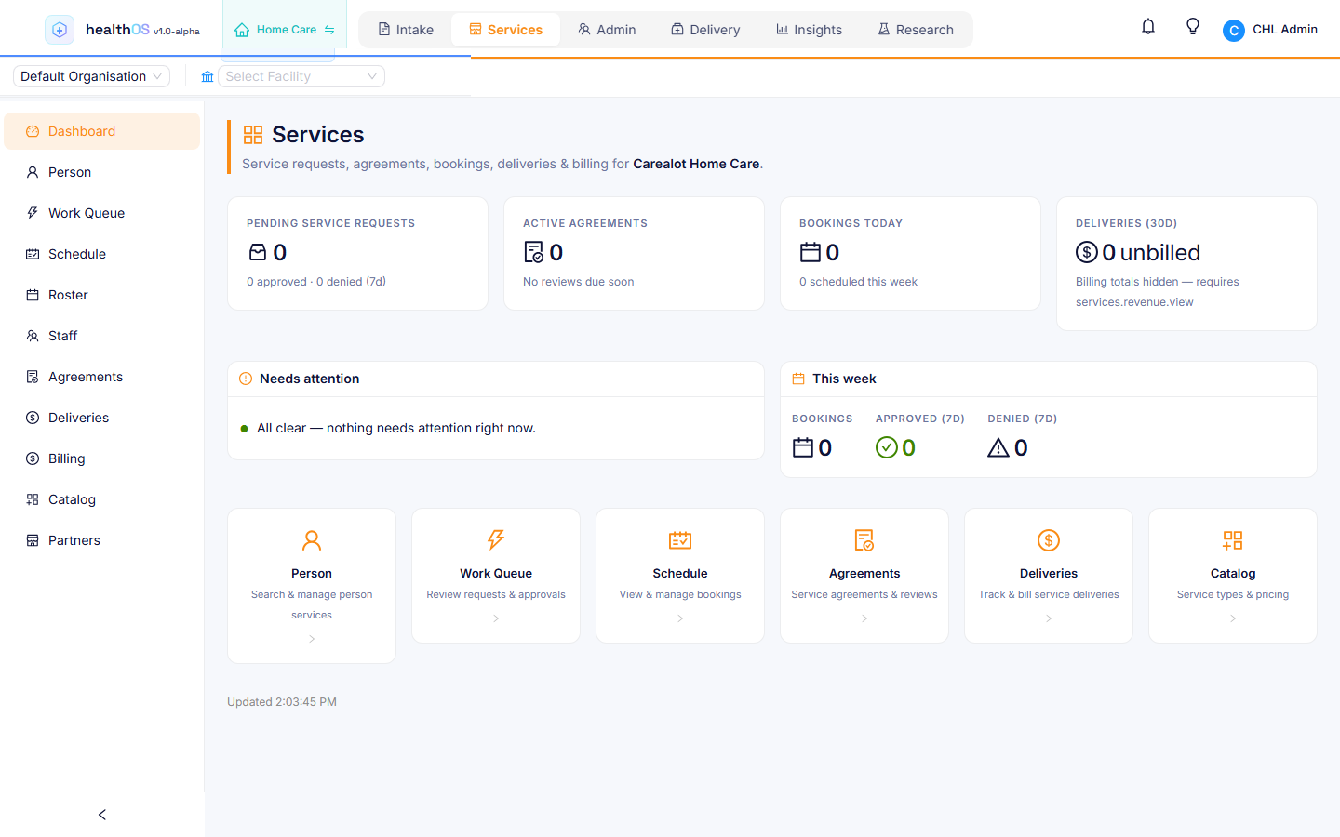Viewport: 1340px width, 837px height.
Task: Click the Pending Service Requests card
Action: (358, 253)
